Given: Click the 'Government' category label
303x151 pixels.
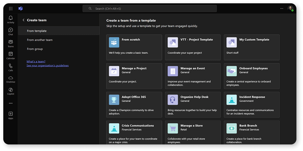Looking at the screenshot, I should (246, 101).
